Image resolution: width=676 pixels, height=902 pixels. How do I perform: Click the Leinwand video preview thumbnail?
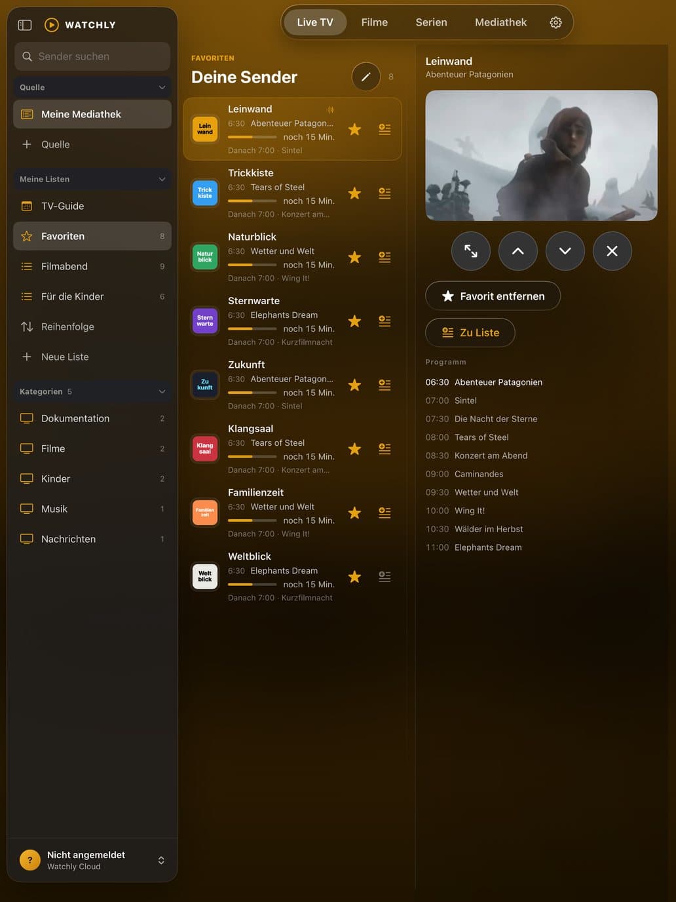pos(541,155)
